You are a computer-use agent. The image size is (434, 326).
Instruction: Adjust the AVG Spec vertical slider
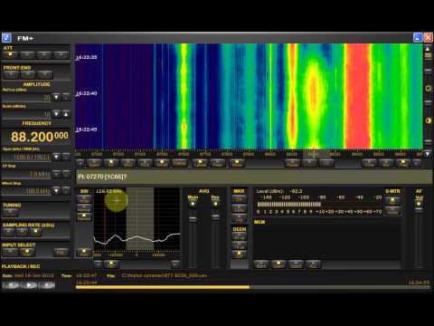tap(215, 216)
